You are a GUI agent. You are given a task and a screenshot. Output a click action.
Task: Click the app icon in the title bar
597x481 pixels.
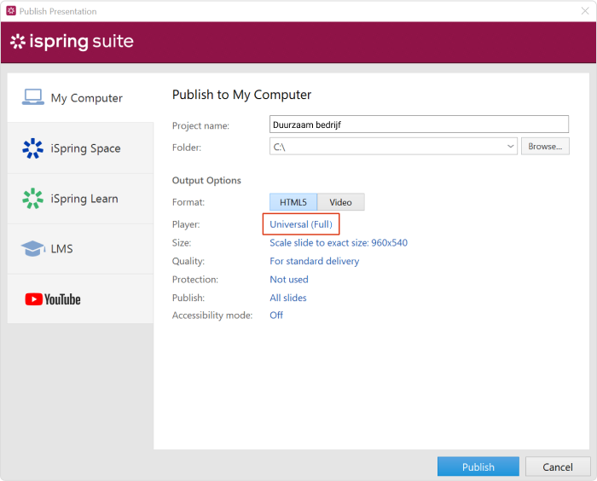[x=11, y=11]
